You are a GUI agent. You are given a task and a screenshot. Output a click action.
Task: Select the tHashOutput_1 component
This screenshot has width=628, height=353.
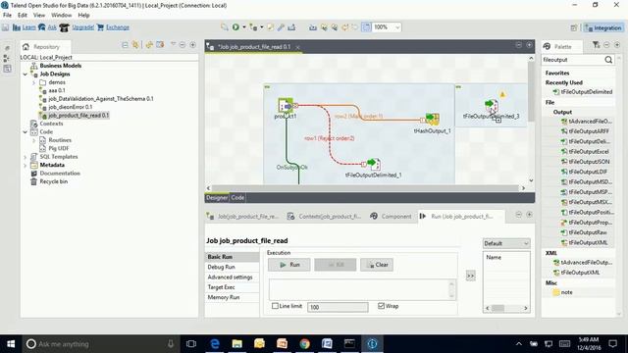tap(432, 119)
